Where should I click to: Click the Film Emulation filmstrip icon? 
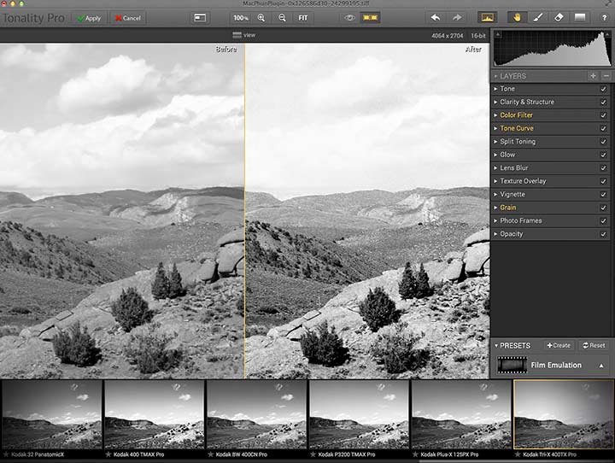tap(512, 365)
